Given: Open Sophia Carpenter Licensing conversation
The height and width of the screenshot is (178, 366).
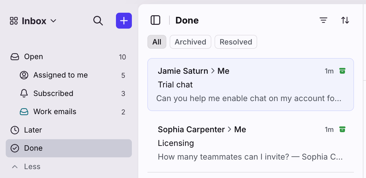Looking at the screenshot, I should (251, 143).
